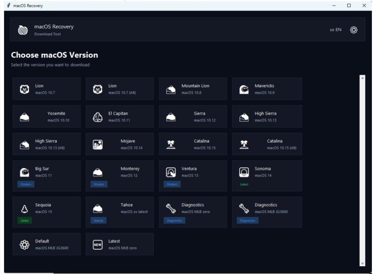
Task: Open the US EN language selector
Action: (336, 30)
